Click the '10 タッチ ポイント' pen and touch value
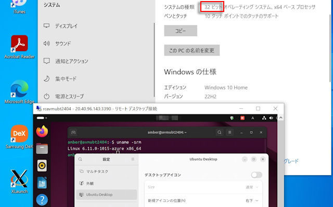Viewport: 333px width, 207px height. point(241,16)
